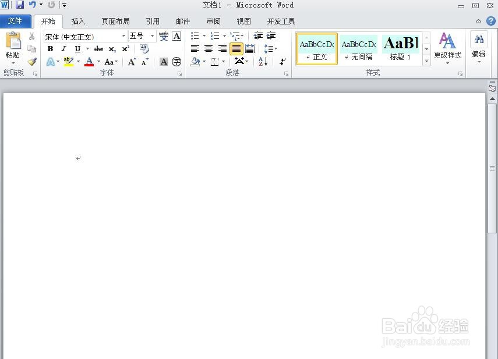Click the yellow text highlight color button
This screenshot has width=498, height=359.
point(69,62)
